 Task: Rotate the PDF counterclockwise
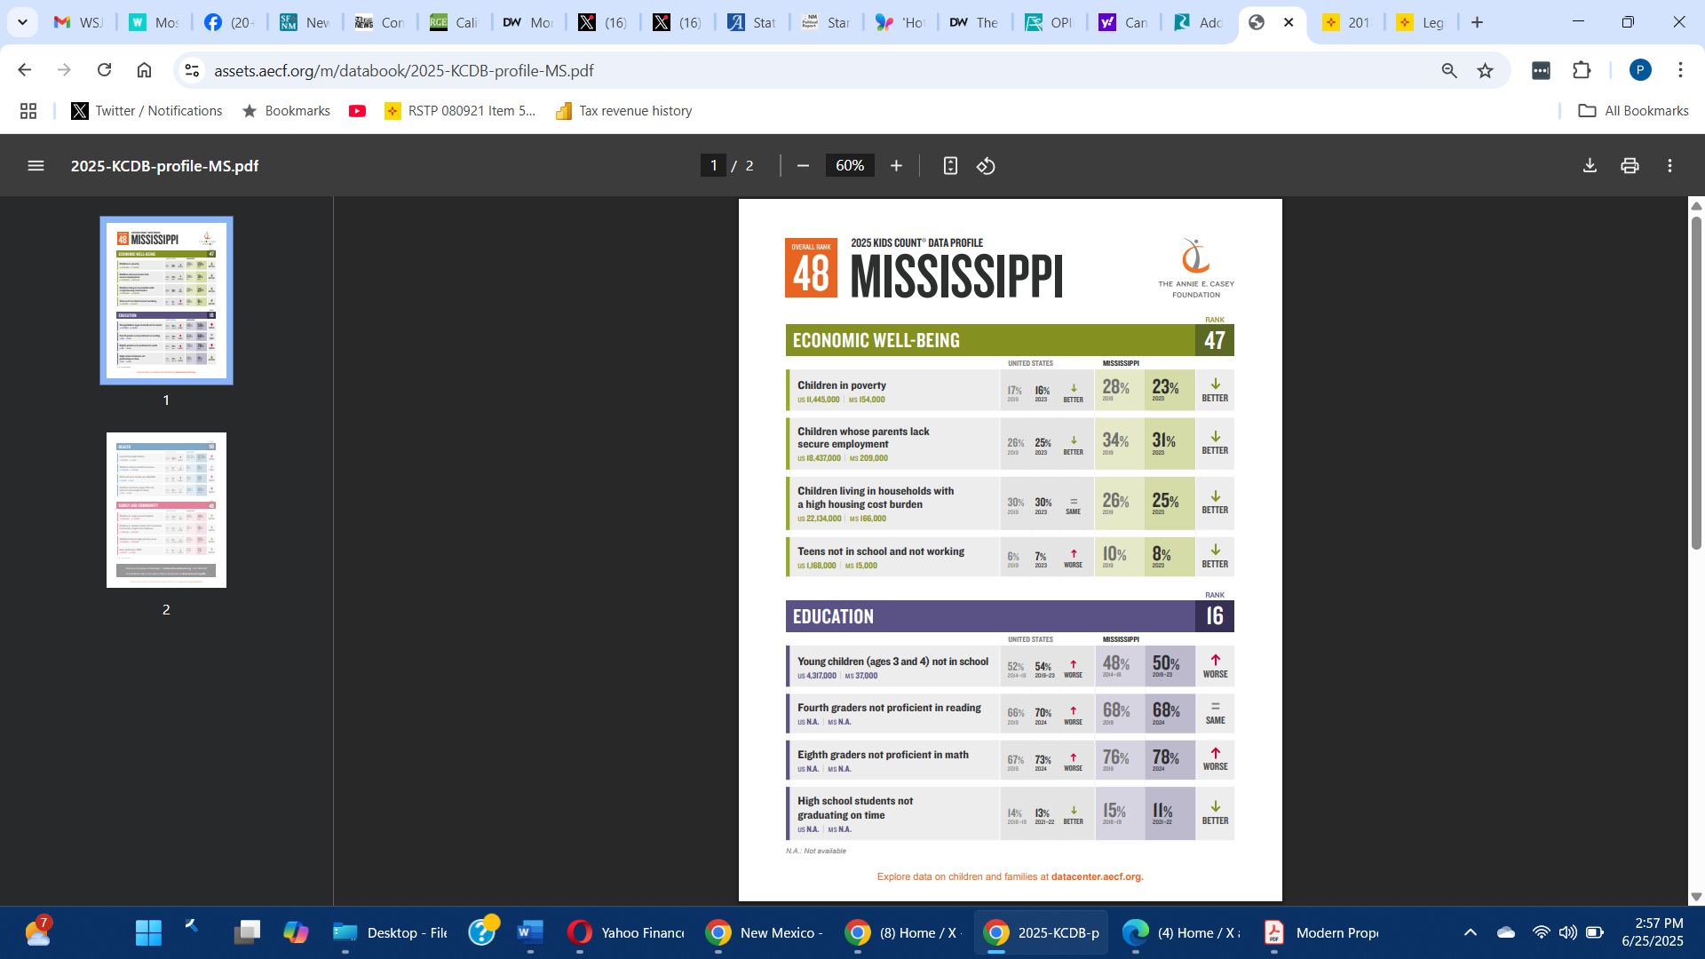pyautogui.click(x=986, y=166)
